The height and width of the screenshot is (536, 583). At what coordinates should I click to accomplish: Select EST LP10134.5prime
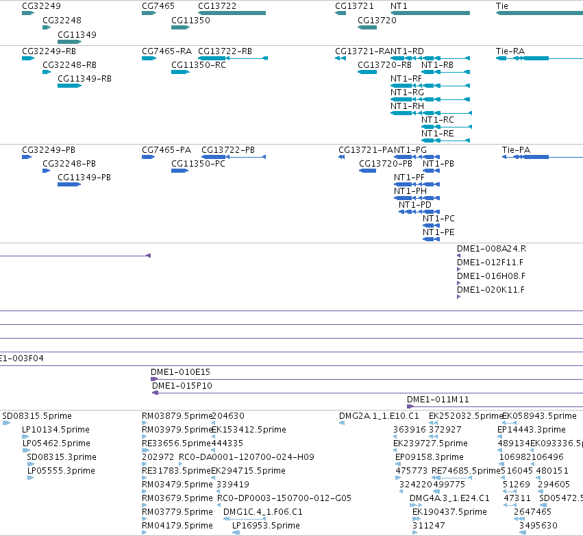[55, 430]
